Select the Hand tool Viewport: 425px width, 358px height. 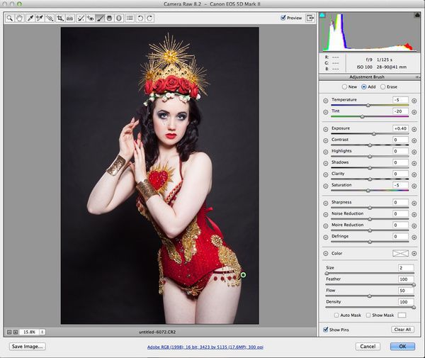[18, 18]
